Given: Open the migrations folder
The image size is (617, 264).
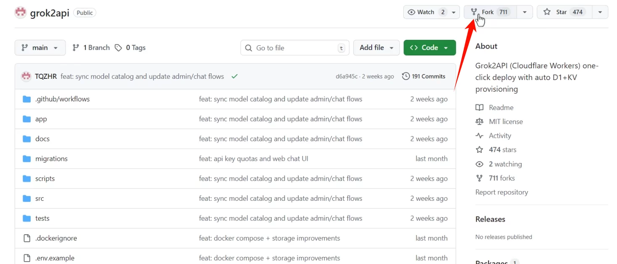Looking at the screenshot, I should pyautogui.click(x=51, y=159).
